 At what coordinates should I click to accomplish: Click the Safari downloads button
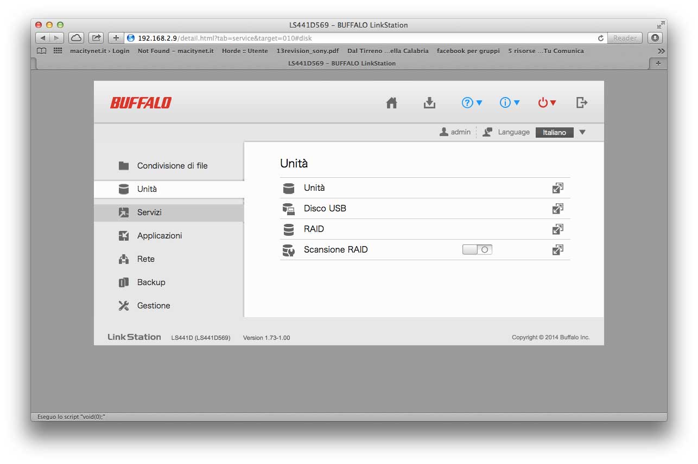click(x=655, y=38)
